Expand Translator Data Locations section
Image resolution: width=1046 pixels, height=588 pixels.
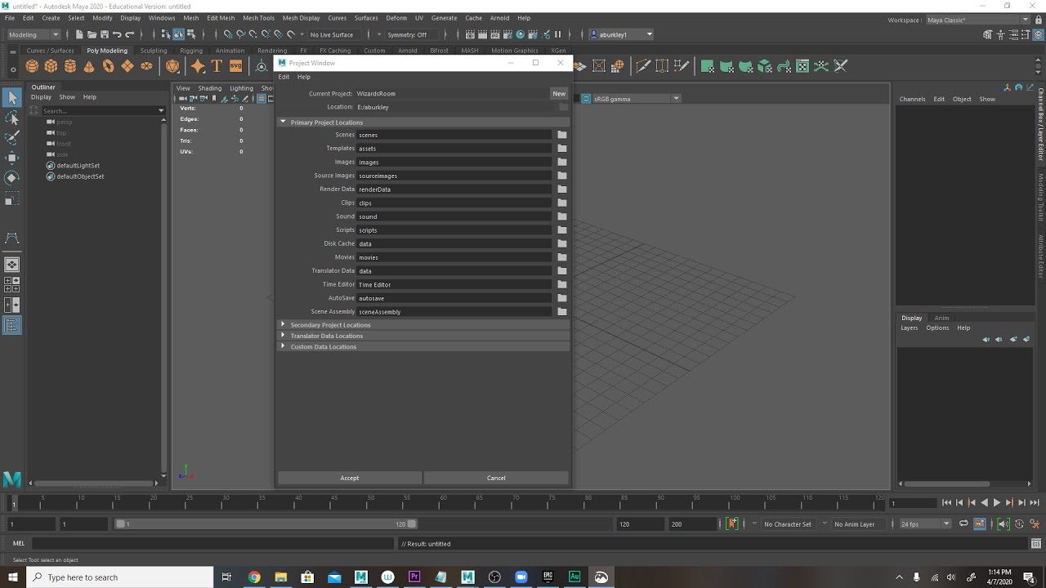click(x=284, y=335)
